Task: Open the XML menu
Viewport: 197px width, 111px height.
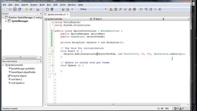Action: (x=55, y=5)
